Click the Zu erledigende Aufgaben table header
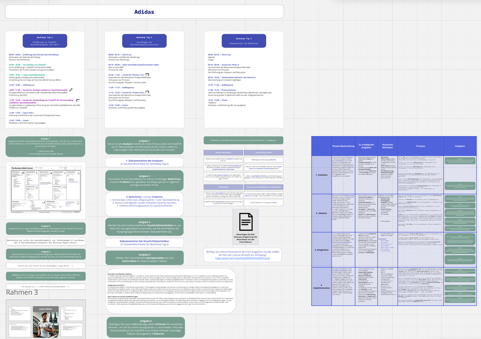This screenshot has width=481, height=339. click(x=366, y=146)
